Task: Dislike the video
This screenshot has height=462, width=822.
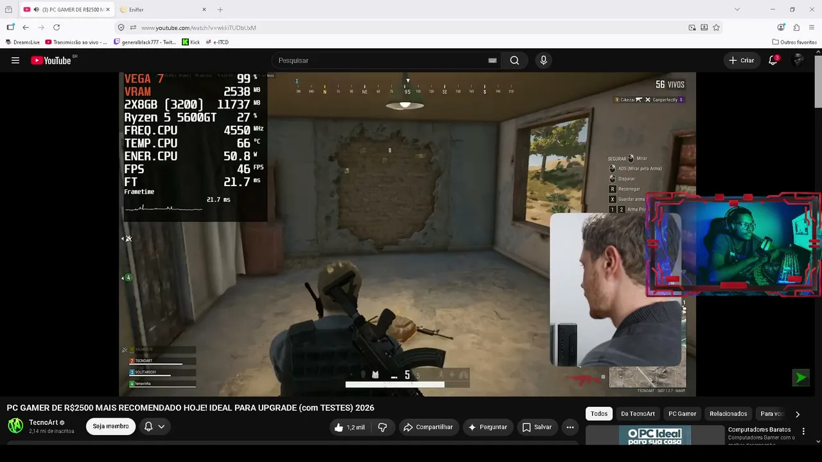Action: coord(383,427)
